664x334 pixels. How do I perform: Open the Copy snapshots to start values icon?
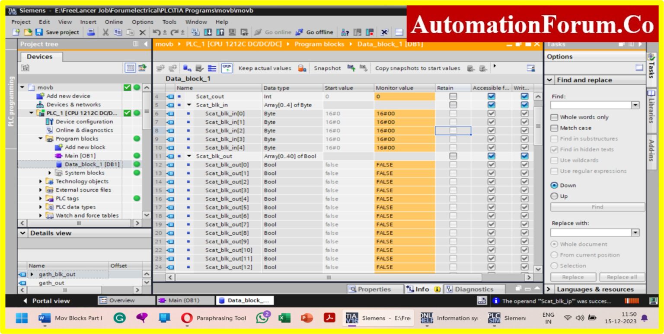click(x=470, y=68)
